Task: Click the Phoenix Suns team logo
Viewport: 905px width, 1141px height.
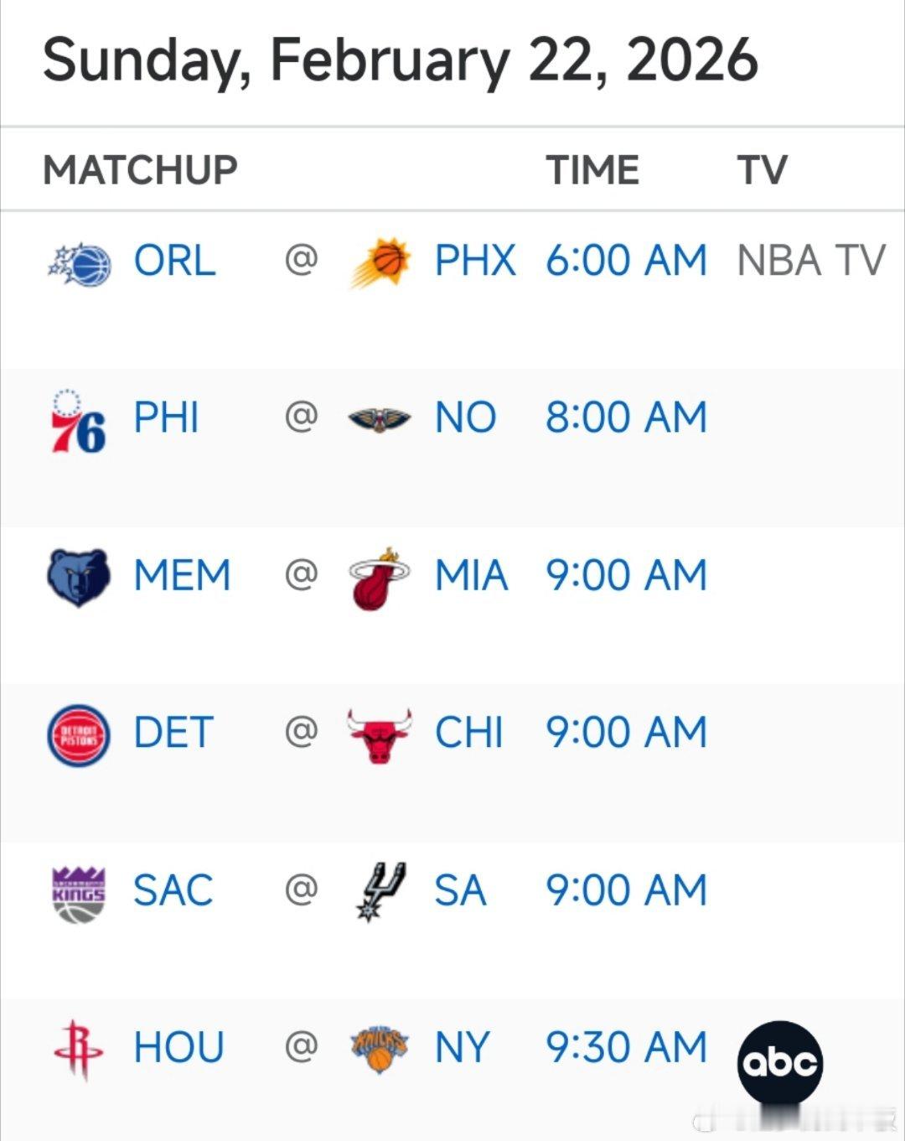Action: (380, 262)
